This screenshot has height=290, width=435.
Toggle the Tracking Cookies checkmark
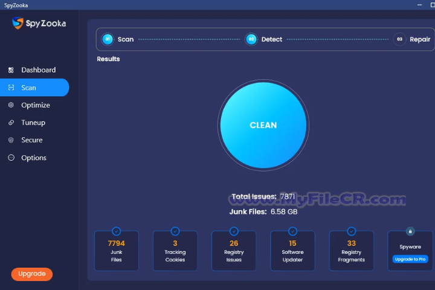tap(175, 231)
